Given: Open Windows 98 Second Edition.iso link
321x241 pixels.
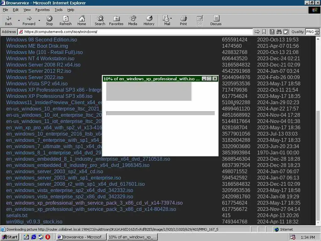Looking at the screenshot, I should pos(42,40).
